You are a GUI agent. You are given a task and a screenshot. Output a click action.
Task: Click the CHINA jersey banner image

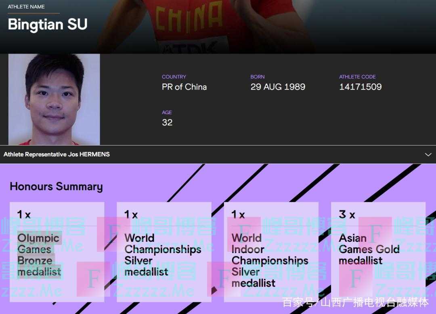189,26
